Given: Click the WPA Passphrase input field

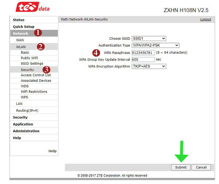Looking at the screenshot, I should [143, 53].
